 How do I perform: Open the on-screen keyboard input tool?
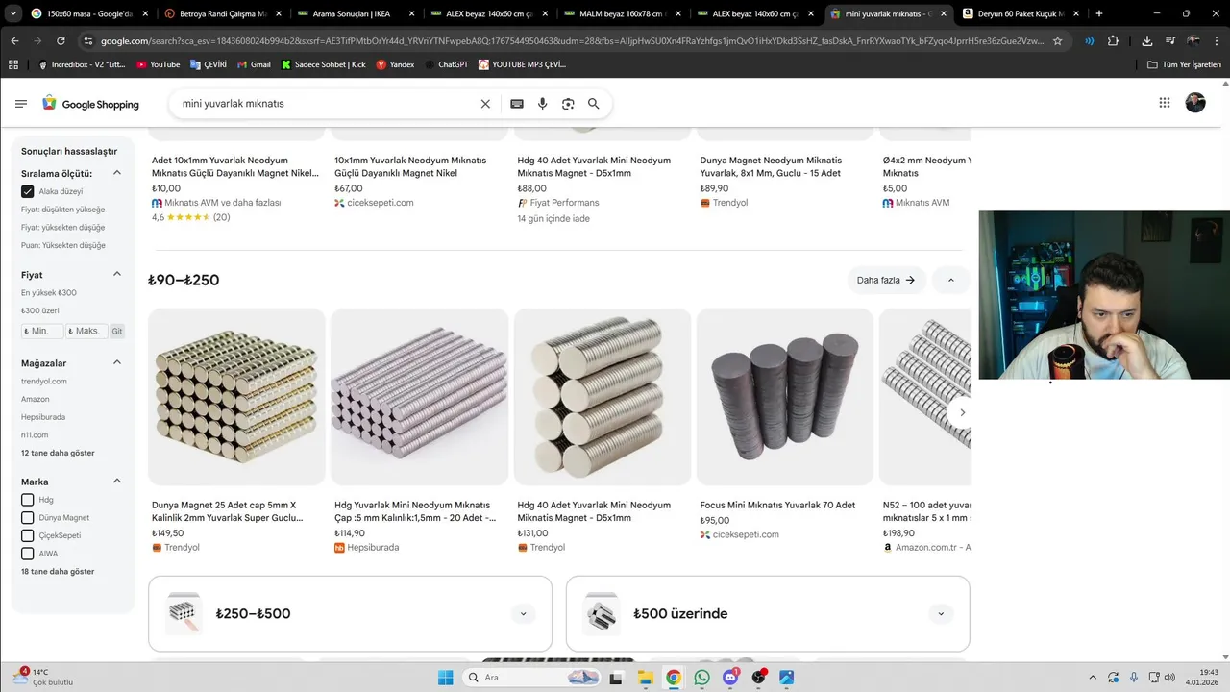(x=517, y=104)
